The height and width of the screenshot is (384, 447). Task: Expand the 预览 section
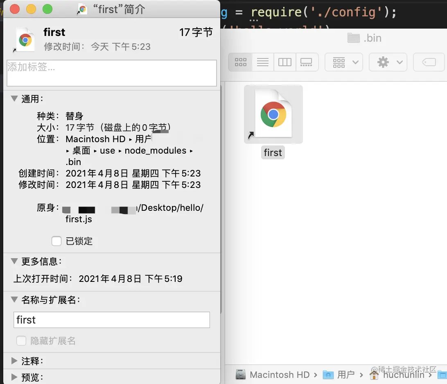tap(14, 377)
